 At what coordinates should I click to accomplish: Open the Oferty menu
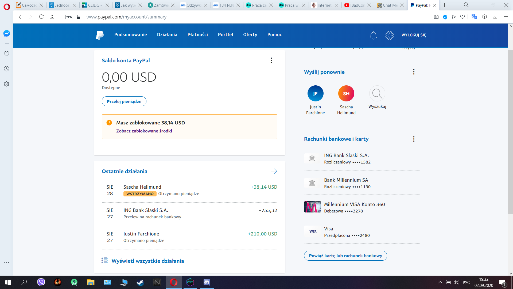[250, 35]
